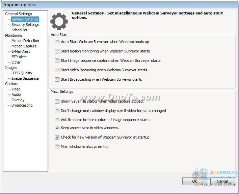Tick Start image sequence capture on startup
Image resolution: width=239 pixels, height=194 pixels.
tap(57, 61)
